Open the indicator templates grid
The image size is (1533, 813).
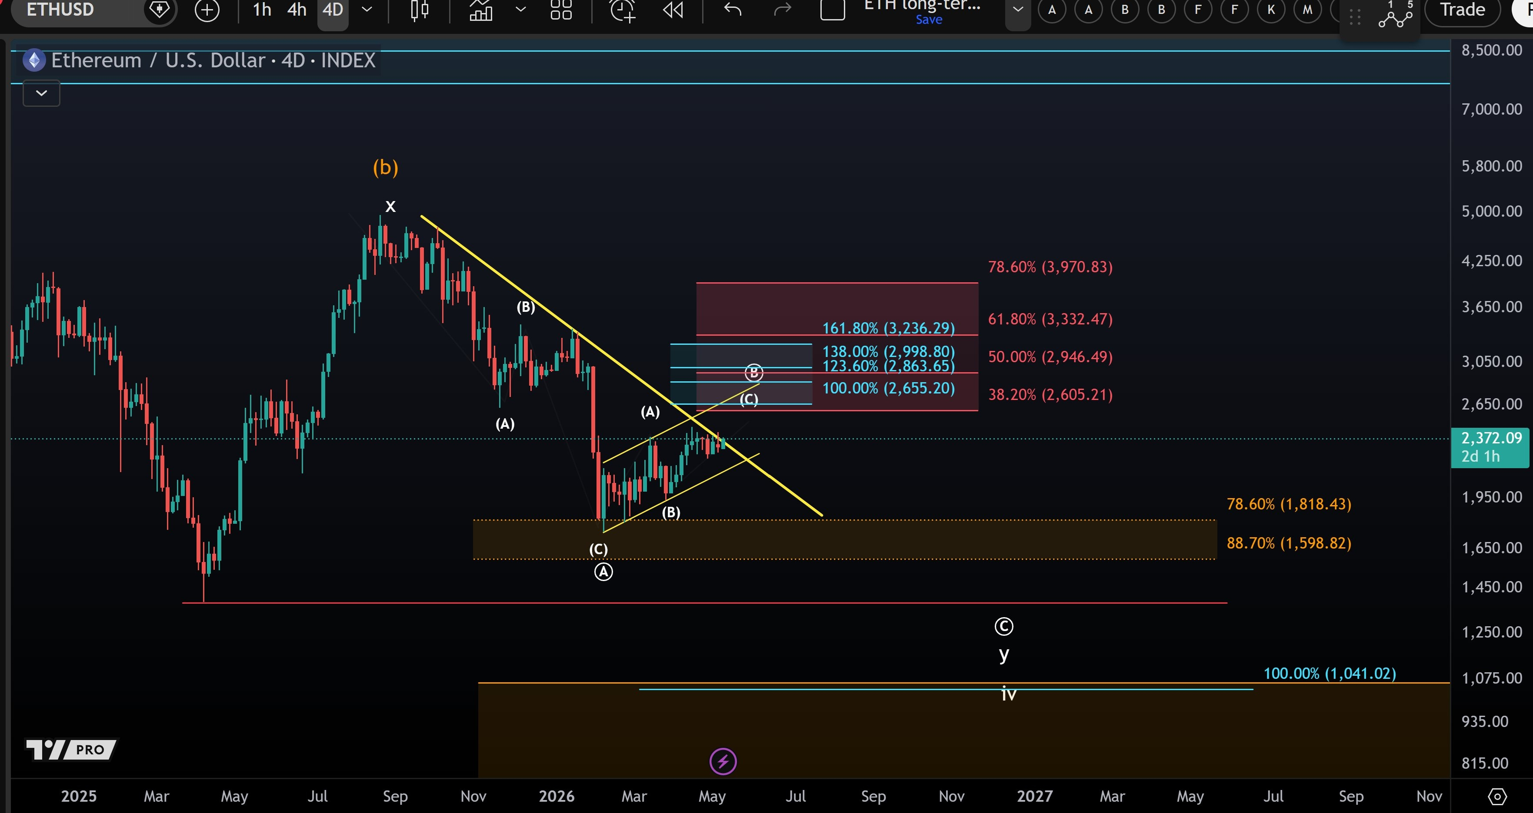(x=560, y=10)
